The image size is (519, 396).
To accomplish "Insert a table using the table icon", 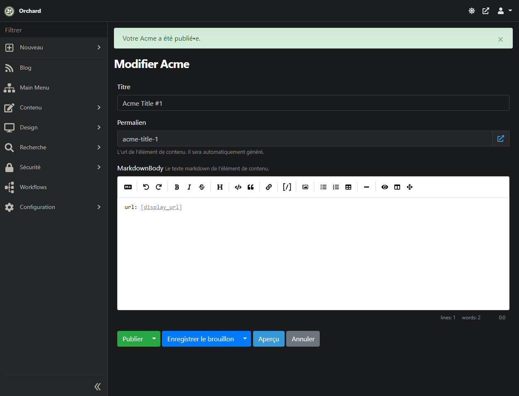I will click(348, 187).
